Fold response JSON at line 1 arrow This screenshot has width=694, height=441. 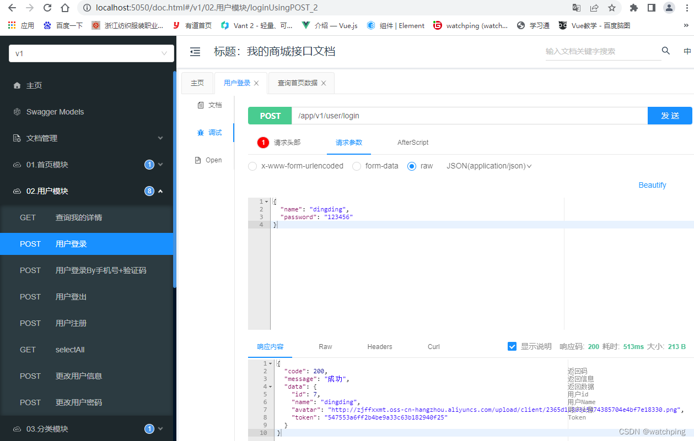(271, 363)
